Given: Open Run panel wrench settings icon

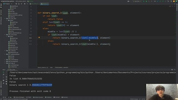Looking at the screenshot, I should pyautogui.click(x=4, y=74).
